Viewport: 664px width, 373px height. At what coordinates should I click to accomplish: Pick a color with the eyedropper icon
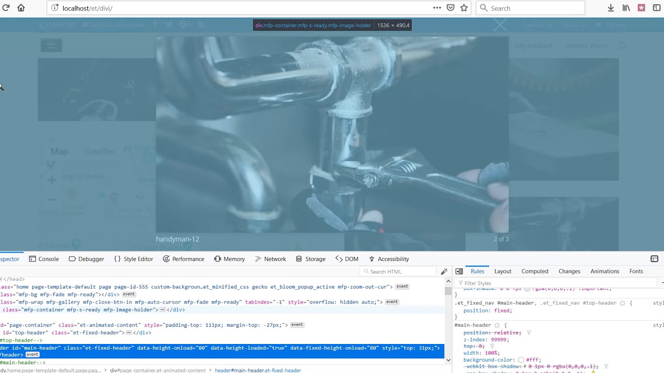tap(444, 271)
